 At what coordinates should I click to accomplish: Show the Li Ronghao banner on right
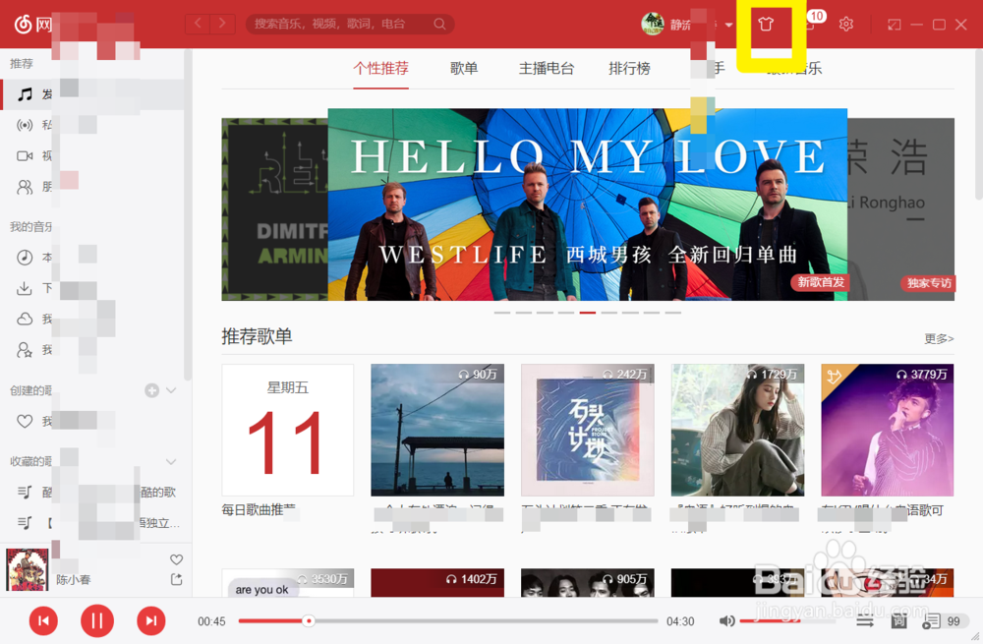(900, 209)
